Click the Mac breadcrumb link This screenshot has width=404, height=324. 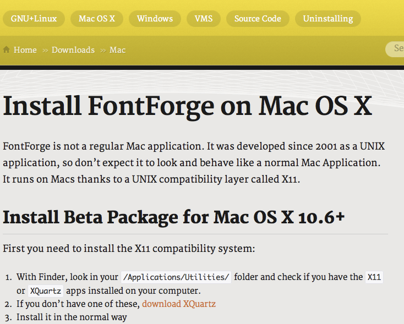117,50
